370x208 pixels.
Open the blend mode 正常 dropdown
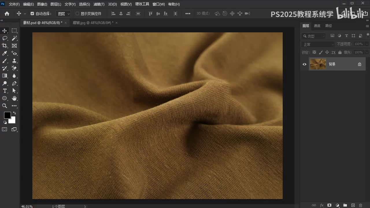(x=318, y=44)
